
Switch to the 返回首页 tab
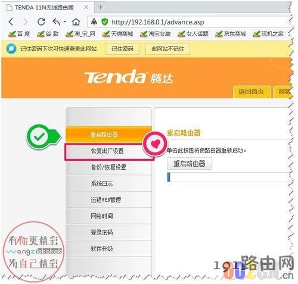(252, 92)
